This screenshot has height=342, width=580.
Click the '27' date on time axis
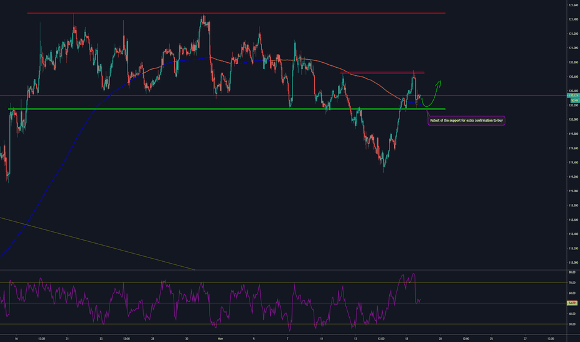525,338
